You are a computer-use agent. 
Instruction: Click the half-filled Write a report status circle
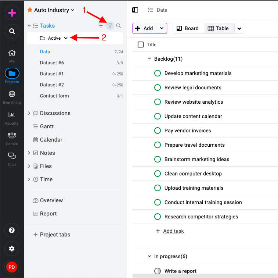[x=158, y=271]
